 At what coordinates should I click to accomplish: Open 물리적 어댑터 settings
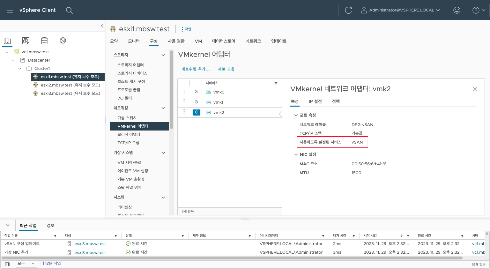(129, 134)
